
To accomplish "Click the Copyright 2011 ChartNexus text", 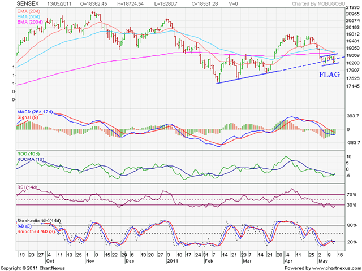I will click(x=33, y=268).
